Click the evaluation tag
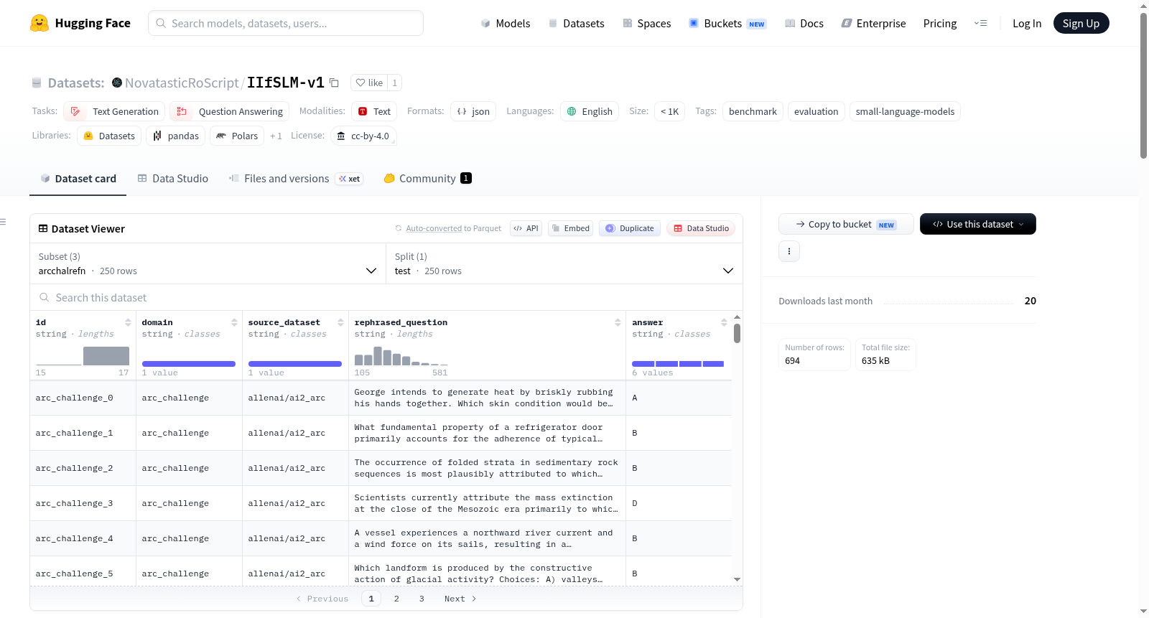The height and width of the screenshot is (618, 1149). tap(816, 111)
